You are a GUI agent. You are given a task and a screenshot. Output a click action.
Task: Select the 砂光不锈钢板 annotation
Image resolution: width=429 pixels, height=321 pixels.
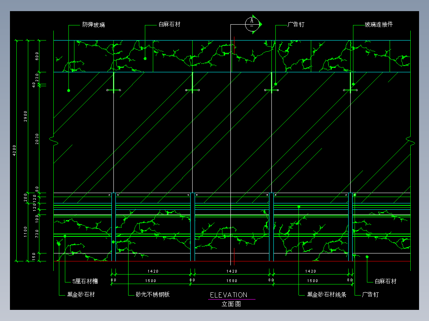point(153,294)
